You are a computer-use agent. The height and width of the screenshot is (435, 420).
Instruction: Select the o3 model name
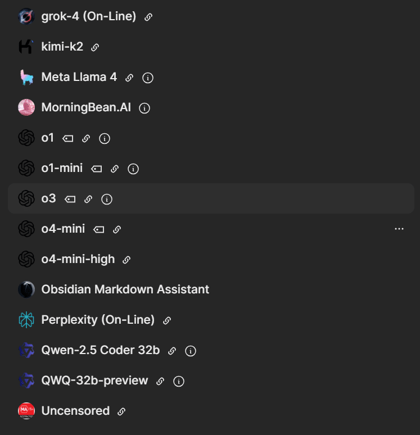[49, 198]
